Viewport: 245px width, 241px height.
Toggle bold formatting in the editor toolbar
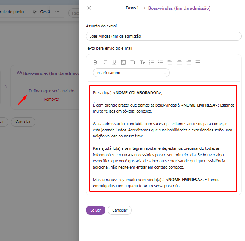point(96,63)
